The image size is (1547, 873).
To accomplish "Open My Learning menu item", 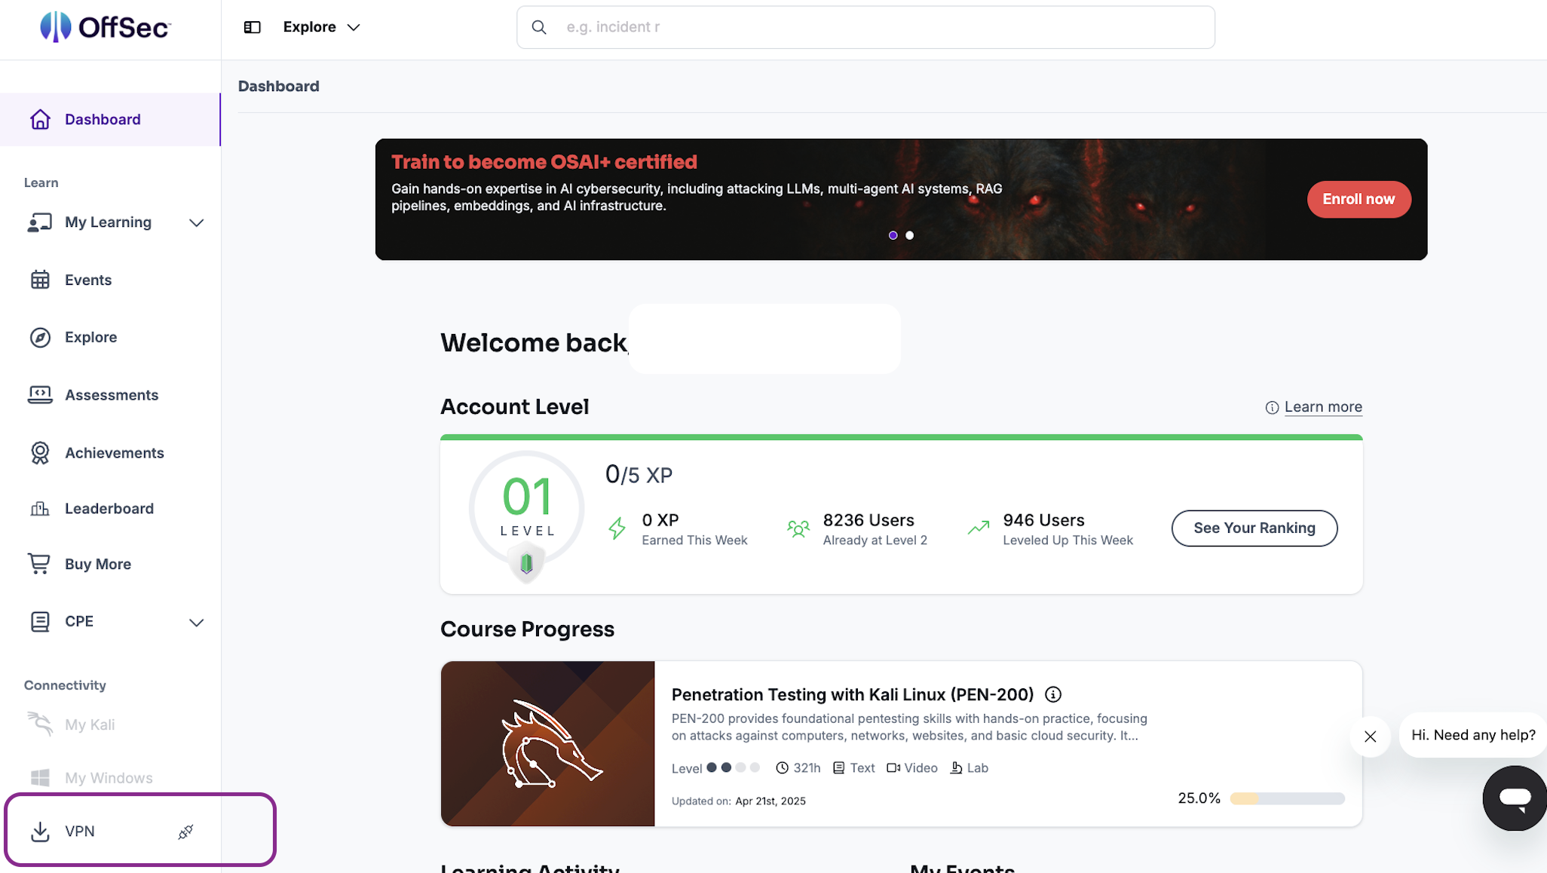I will 108,222.
